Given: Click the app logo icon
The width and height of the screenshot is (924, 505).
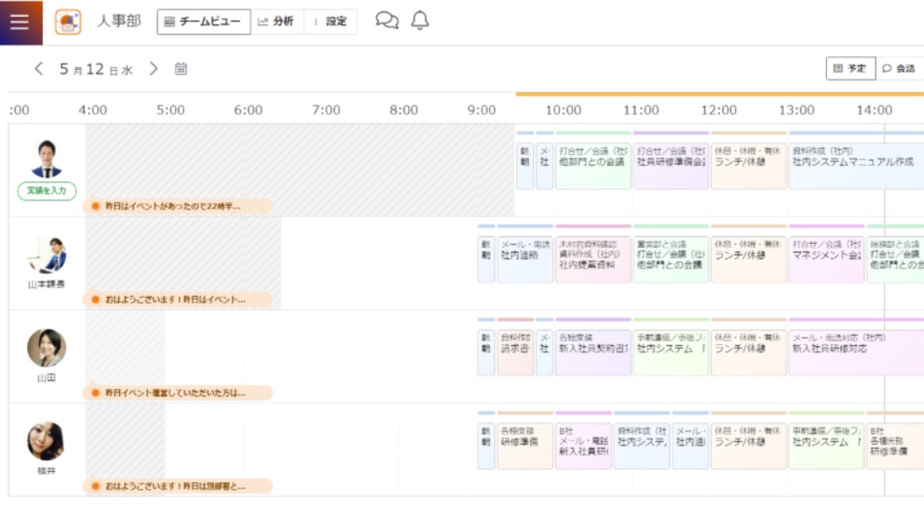Looking at the screenshot, I should 68,21.
